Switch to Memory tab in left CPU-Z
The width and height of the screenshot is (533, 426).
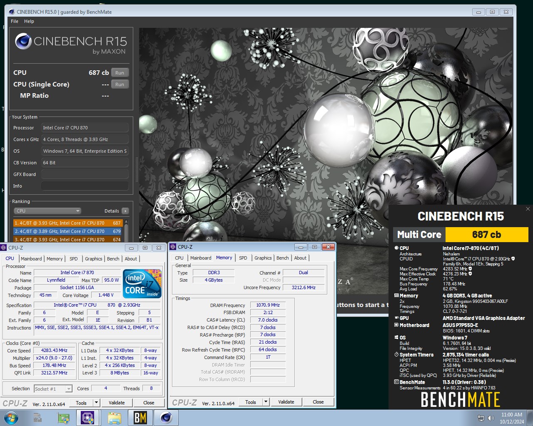click(x=55, y=259)
